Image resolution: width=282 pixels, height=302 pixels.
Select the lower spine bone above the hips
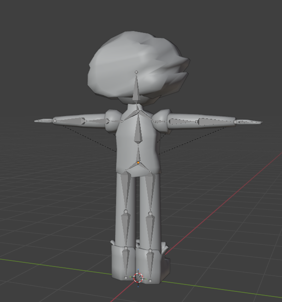point(138,153)
